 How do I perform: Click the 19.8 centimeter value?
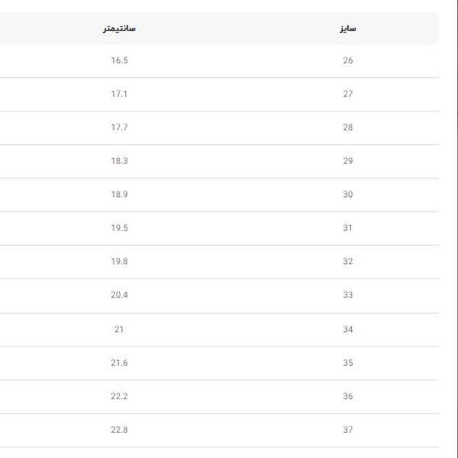tap(119, 262)
